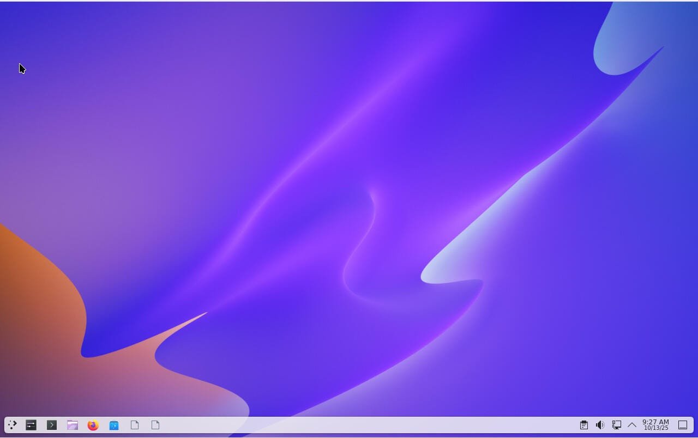Expand hidden system tray icons arrow
Image resolution: width=698 pixels, height=438 pixels.
pos(632,425)
